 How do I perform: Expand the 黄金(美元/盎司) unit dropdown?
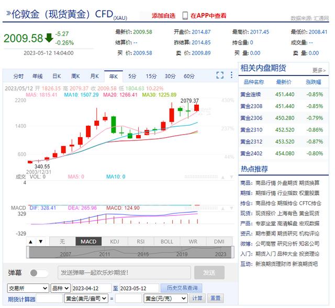coord(86,299)
